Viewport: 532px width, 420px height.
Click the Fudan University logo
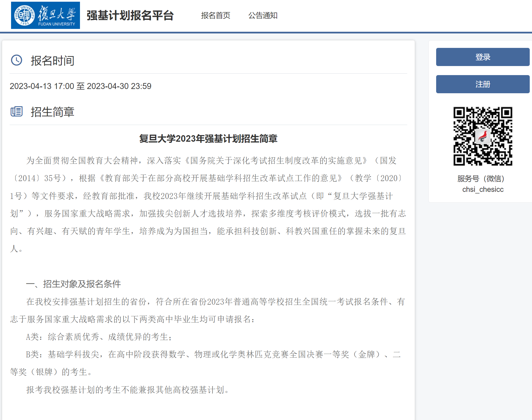click(x=45, y=15)
